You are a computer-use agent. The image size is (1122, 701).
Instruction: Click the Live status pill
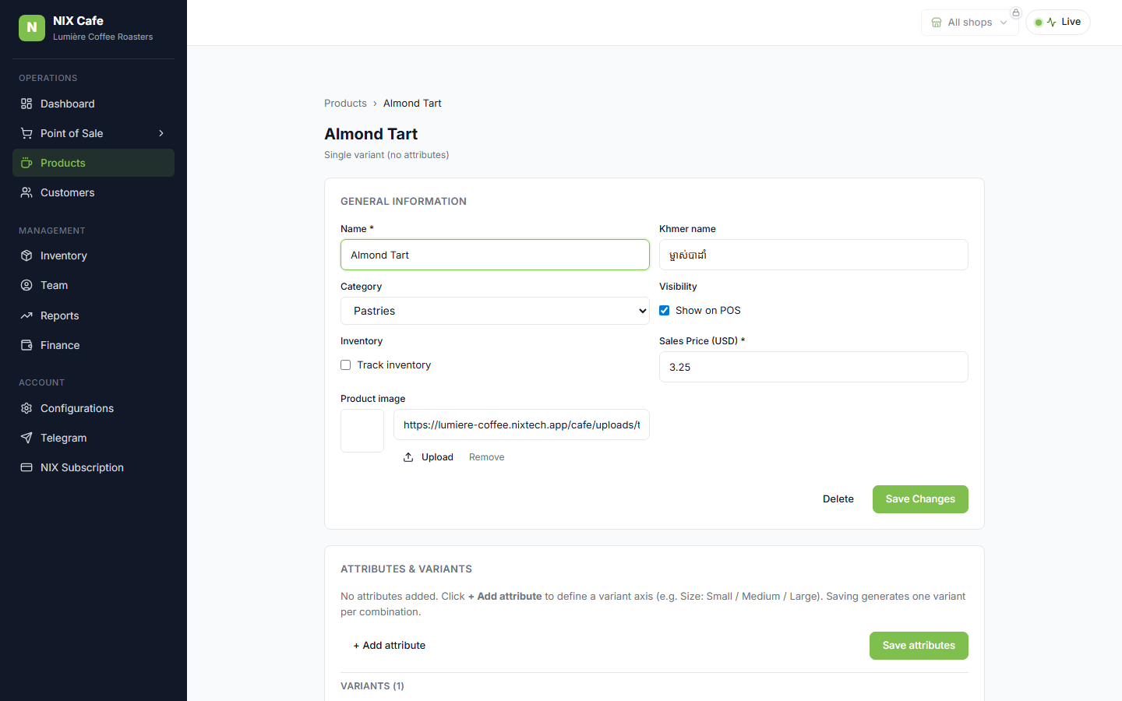coord(1058,22)
